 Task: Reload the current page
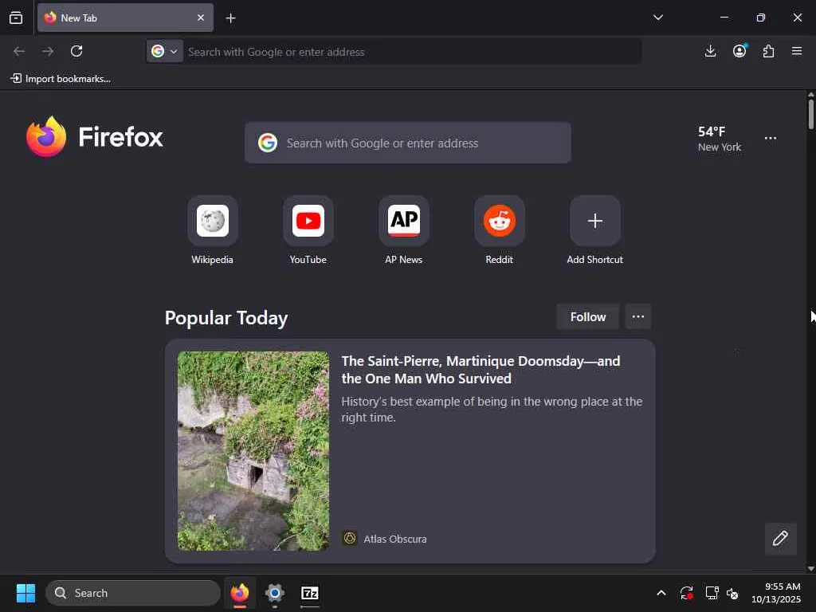[76, 51]
